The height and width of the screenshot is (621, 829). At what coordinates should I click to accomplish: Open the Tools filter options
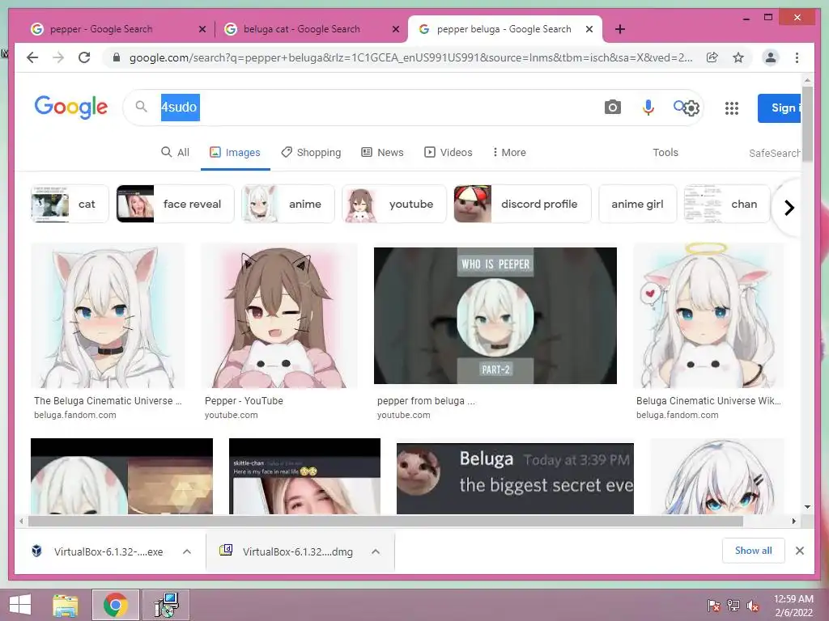point(665,152)
